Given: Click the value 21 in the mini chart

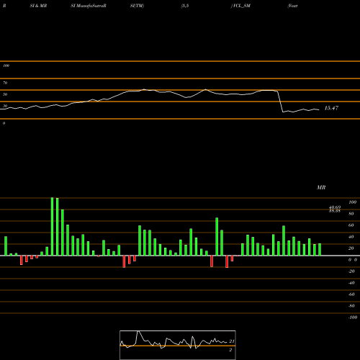Looking at the screenshot, I should 232,341.
